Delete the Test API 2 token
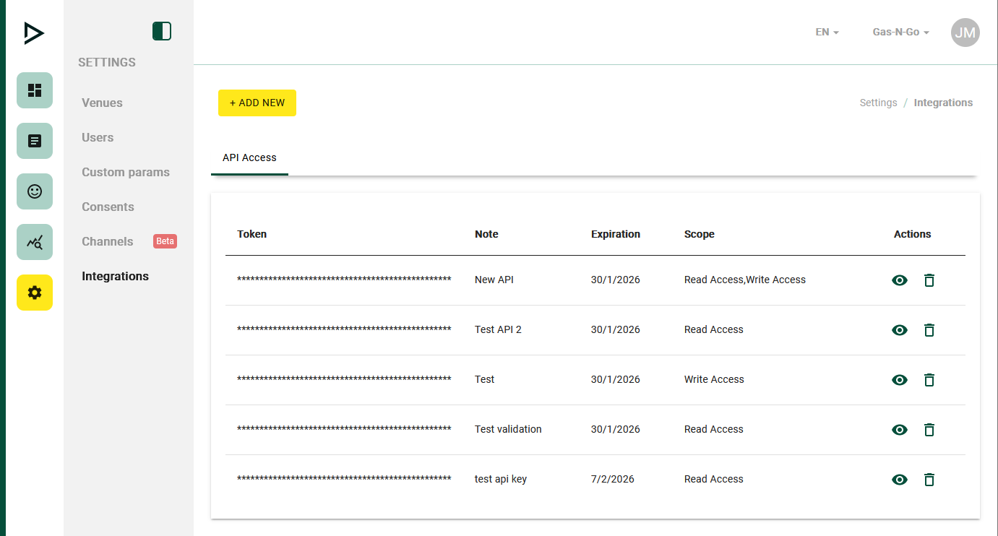998x536 pixels. click(929, 330)
